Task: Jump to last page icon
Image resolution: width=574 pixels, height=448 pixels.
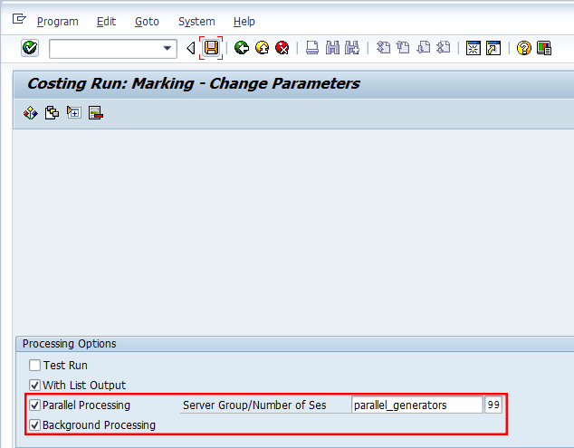Action: (x=444, y=48)
